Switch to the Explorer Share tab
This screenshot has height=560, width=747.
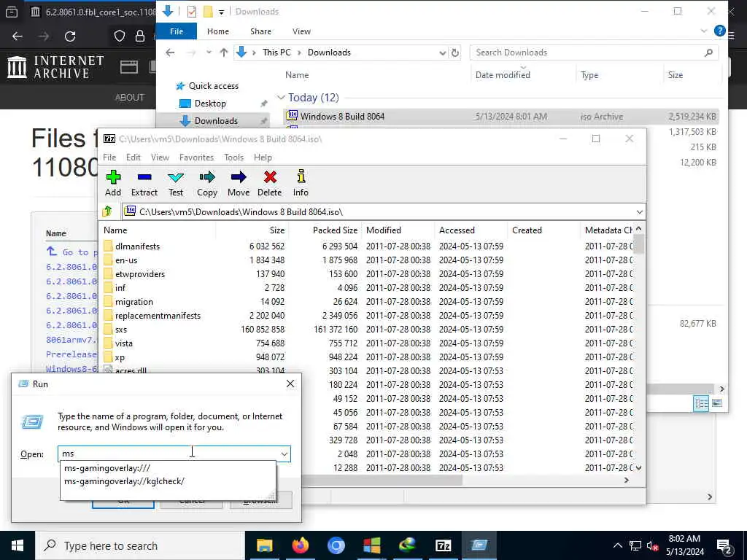[260, 31]
